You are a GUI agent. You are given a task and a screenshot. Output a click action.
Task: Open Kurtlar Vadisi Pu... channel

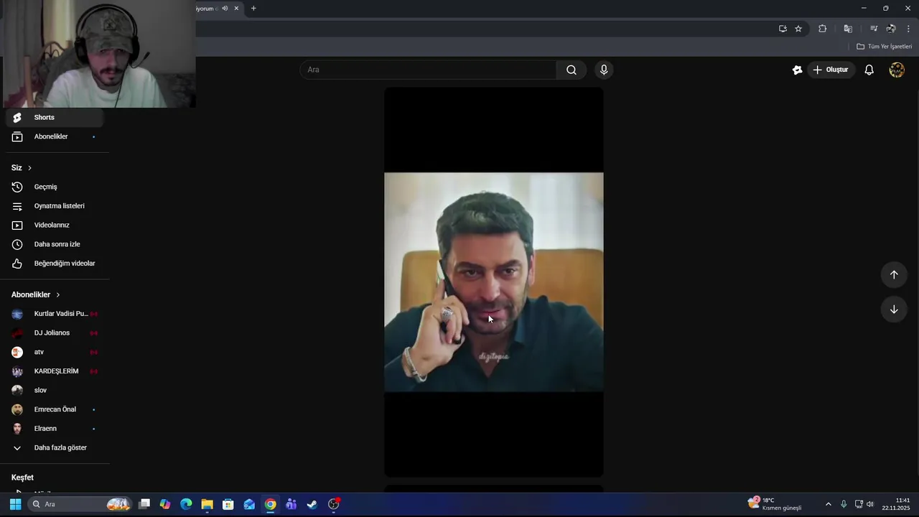[x=55, y=314]
